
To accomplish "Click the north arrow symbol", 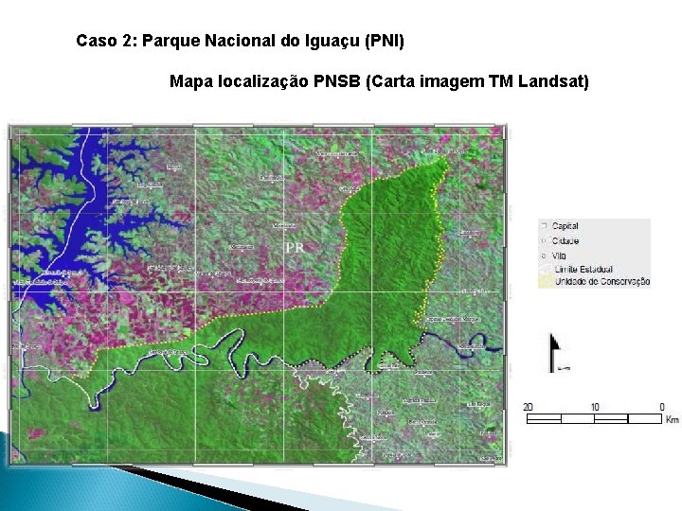I will pyautogui.click(x=555, y=353).
